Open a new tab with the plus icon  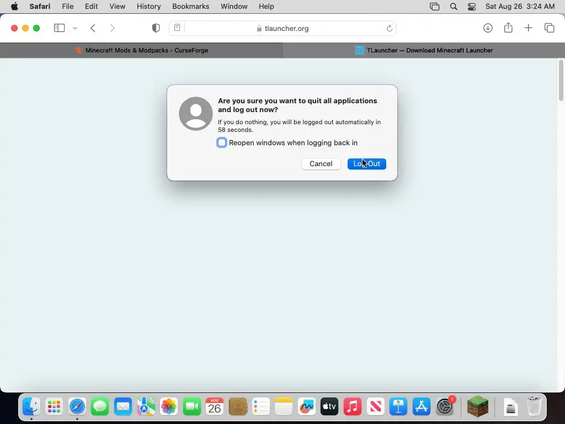[x=528, y=28]
